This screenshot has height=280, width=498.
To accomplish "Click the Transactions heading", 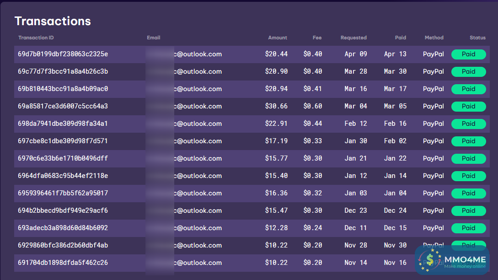I will pyautogui.click(x=53, y=21).
